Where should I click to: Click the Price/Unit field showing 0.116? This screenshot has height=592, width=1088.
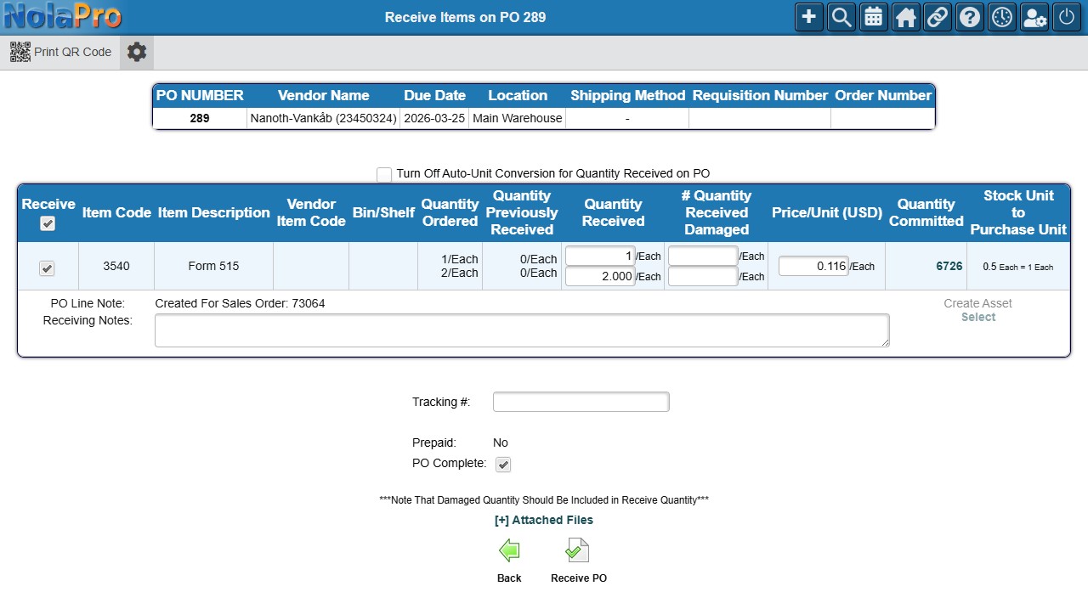[x=813, y=266]
